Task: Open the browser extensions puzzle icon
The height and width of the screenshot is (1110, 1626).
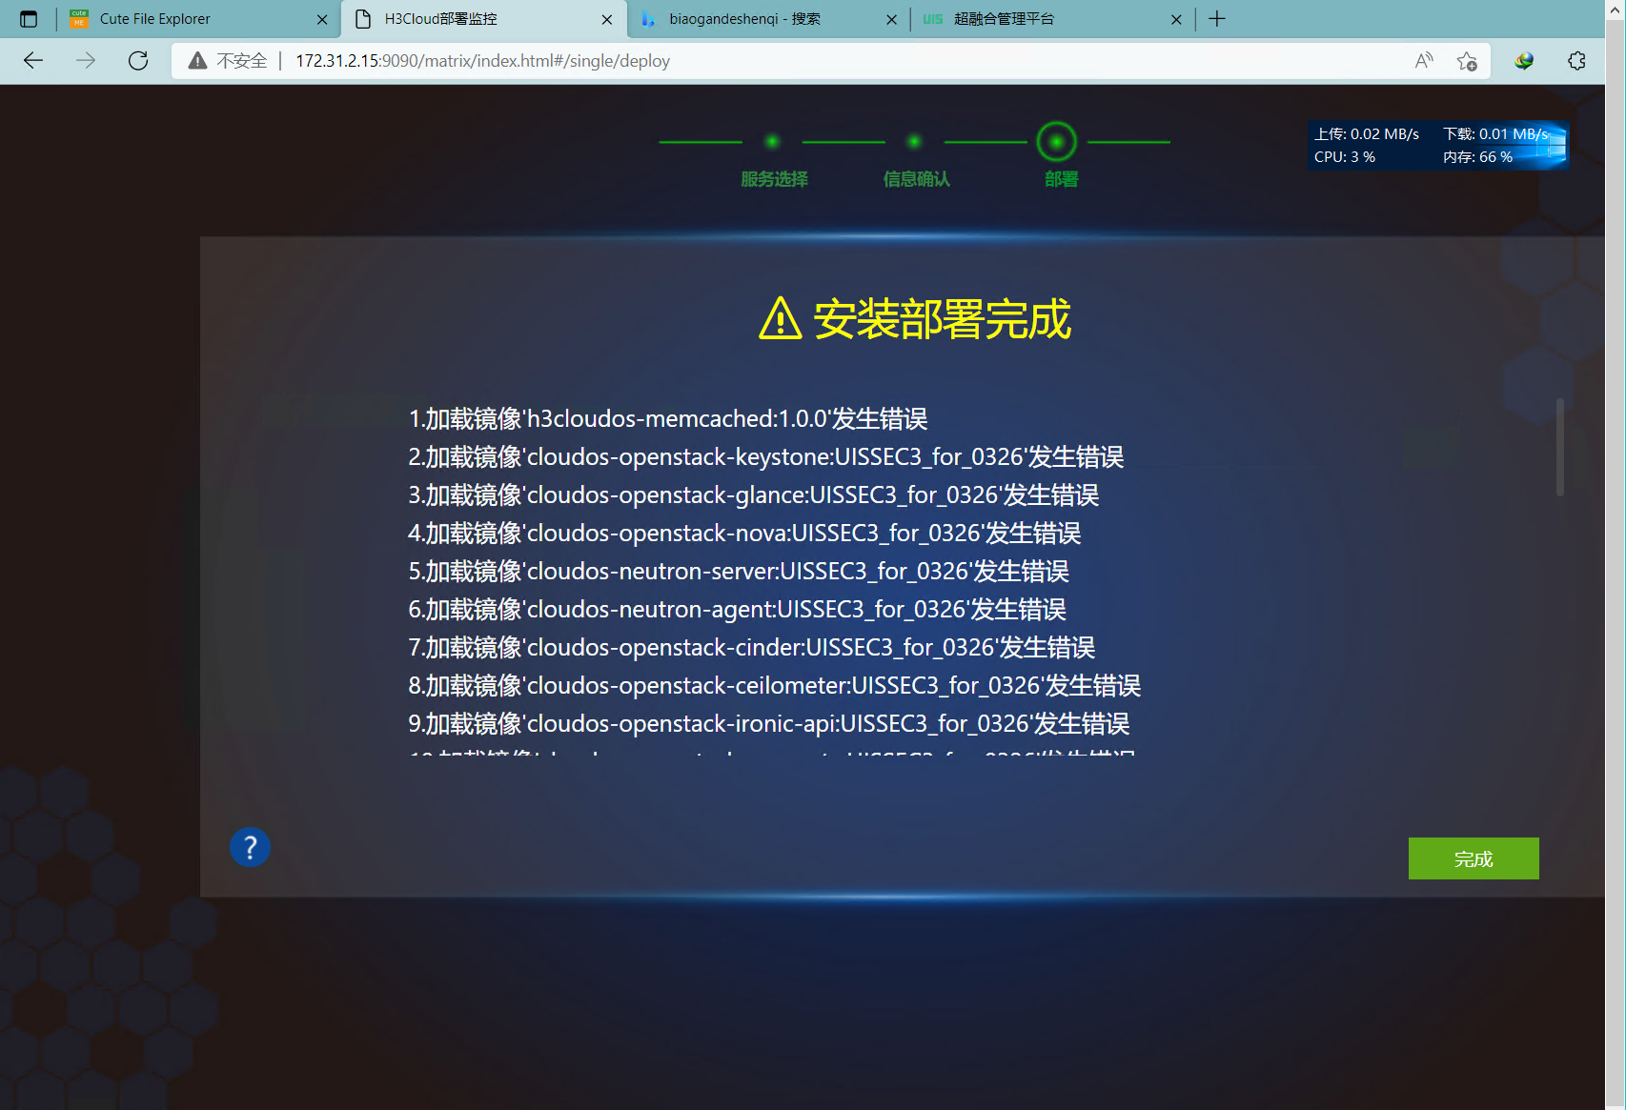Action: (1576, 61)
